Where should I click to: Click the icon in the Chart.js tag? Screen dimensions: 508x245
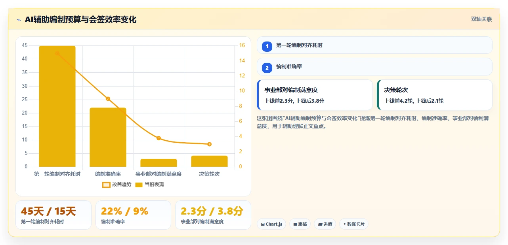coord(262,224)
